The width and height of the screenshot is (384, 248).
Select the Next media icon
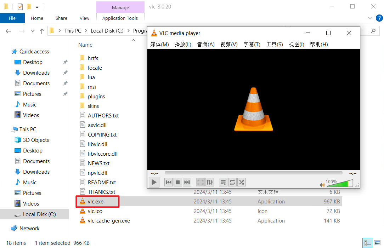187,182
